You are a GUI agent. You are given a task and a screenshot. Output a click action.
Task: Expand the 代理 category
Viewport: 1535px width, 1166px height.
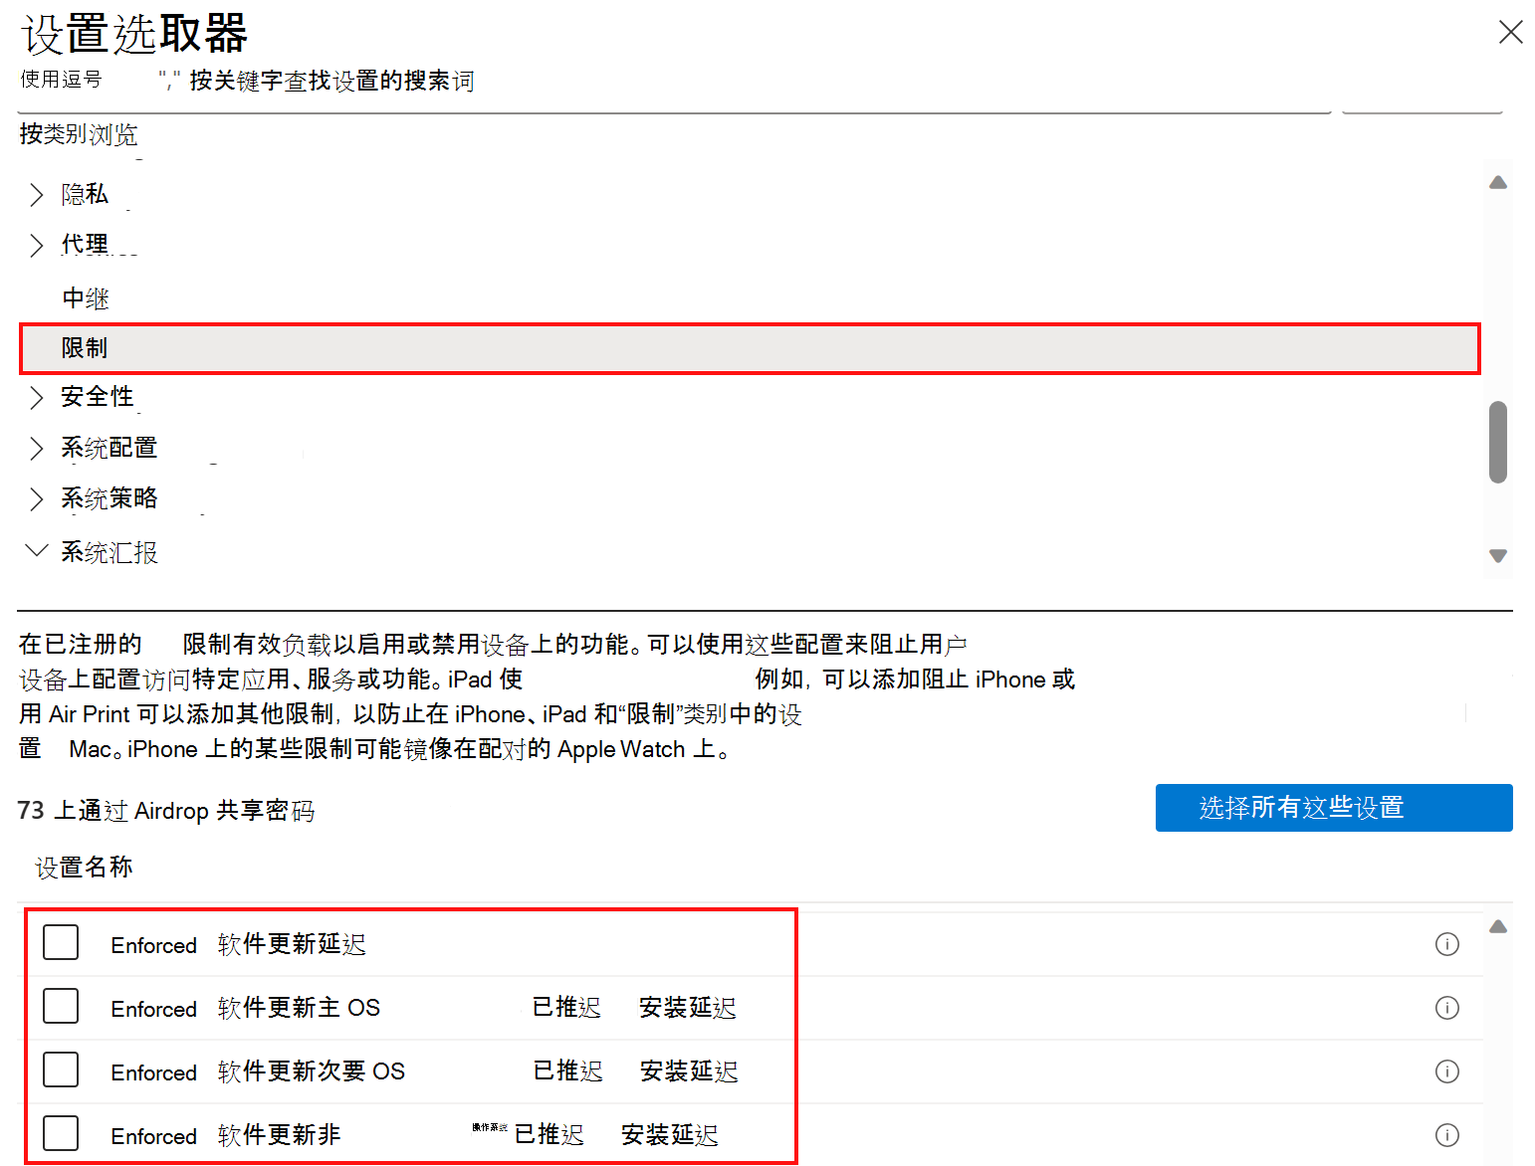(x=37, y=245)
